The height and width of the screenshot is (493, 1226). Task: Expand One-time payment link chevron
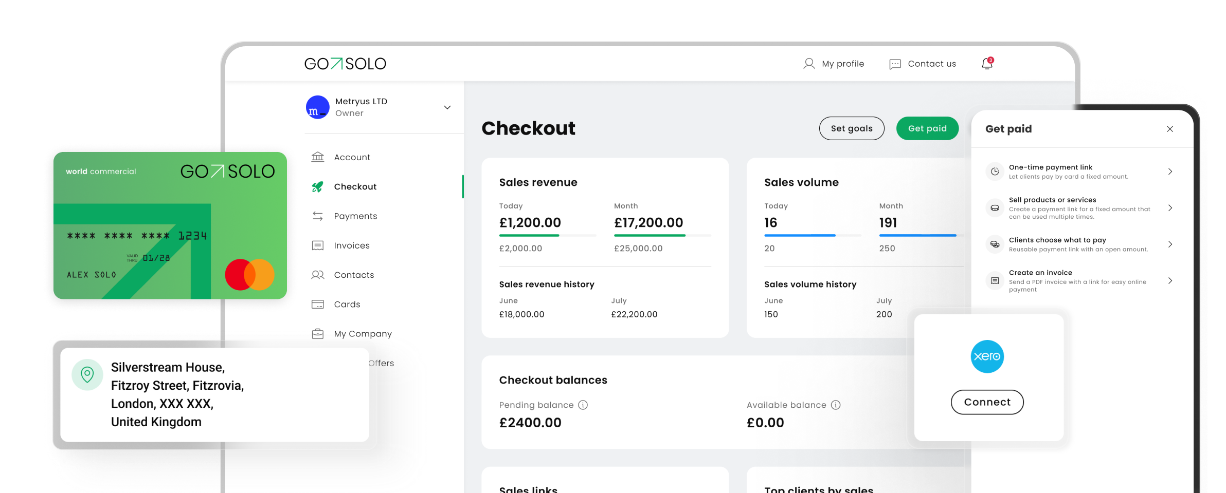1170,172
